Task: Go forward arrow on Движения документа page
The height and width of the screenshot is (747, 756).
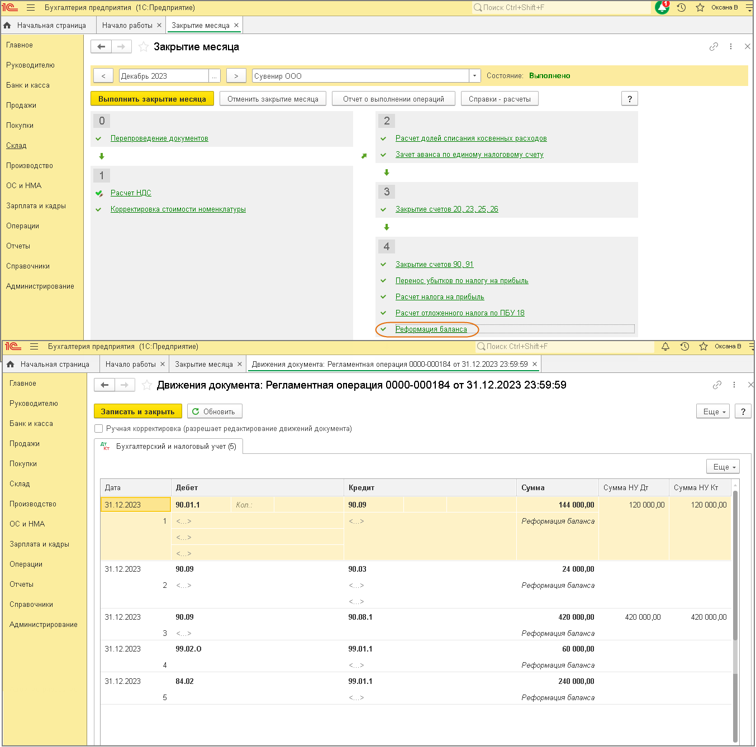Action: tap(125, 385)
